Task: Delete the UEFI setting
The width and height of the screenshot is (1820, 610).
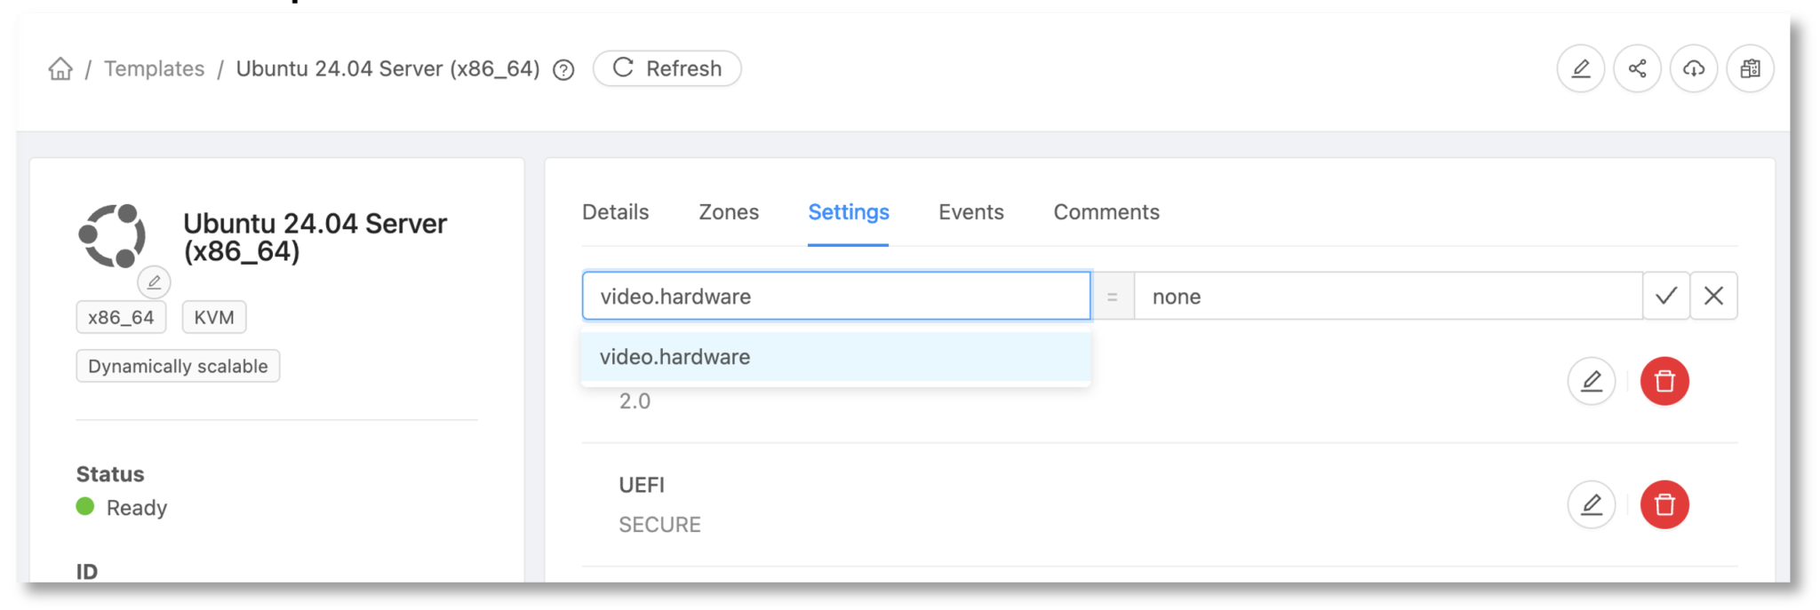Action: click(1664, 504)
